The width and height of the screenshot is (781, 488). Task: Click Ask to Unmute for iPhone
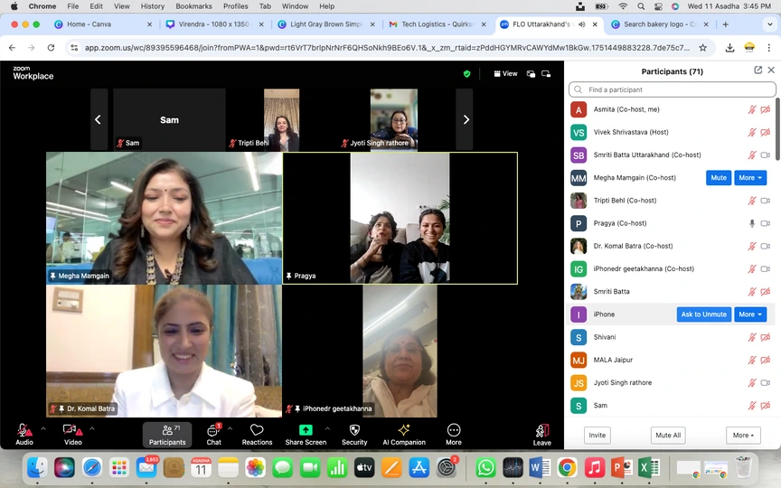703,314
